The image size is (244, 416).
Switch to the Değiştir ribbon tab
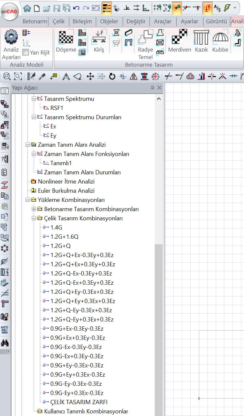point(136,21)
